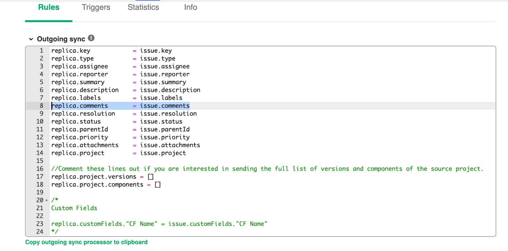Click highlighted issue.comments on line 8
The height and width of the screenshot is (251, 508).
[165, 106]
